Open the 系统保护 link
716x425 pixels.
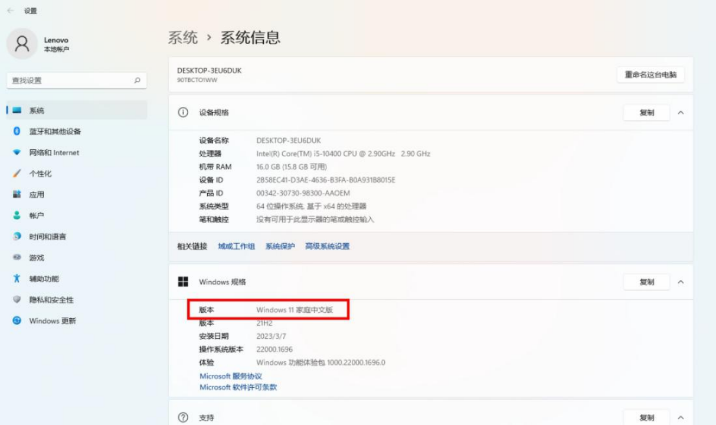tap(280, 246)
